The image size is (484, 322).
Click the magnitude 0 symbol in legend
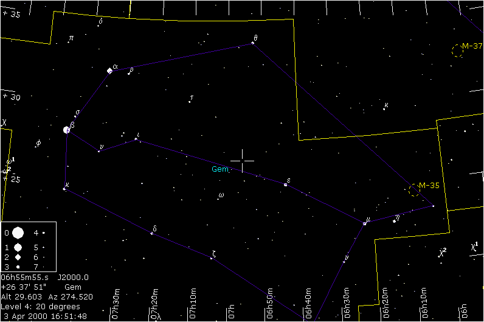pos(18,233)
